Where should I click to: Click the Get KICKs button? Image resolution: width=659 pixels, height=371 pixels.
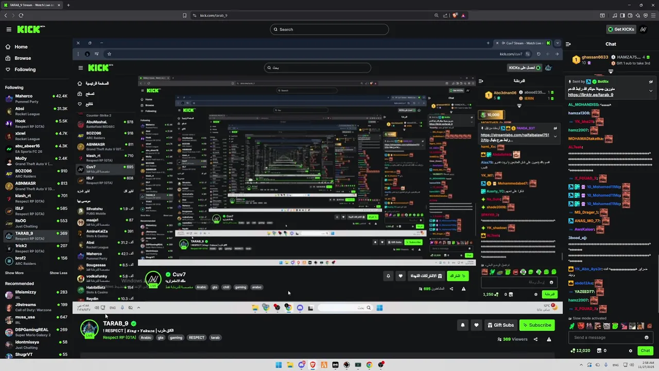coord(621,29)
